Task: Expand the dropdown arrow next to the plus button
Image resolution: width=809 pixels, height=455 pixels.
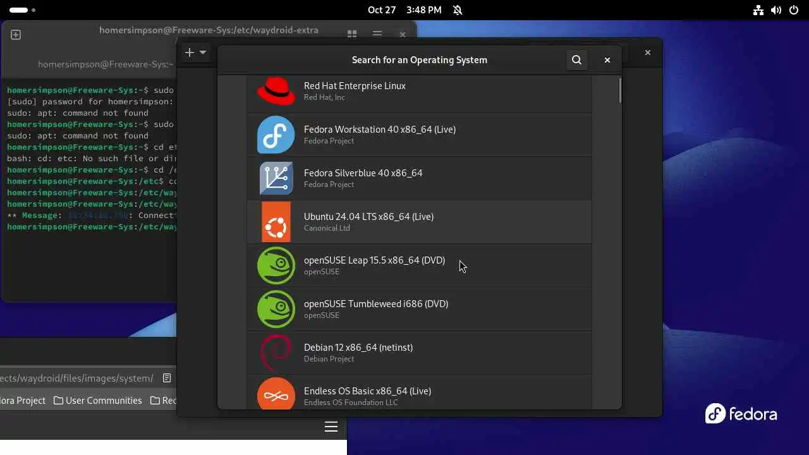Action: (203, 52)
